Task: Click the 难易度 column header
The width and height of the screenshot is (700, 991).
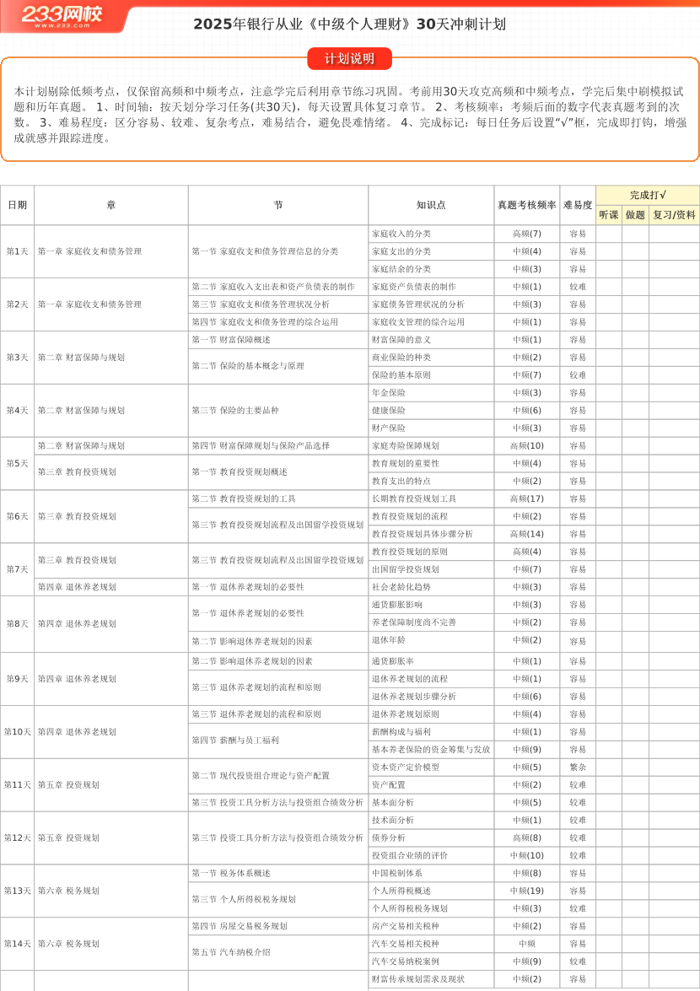Action: point(578,205)
